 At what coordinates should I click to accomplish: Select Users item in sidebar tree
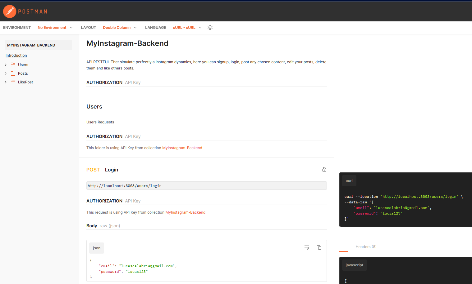tap(23, 65)
